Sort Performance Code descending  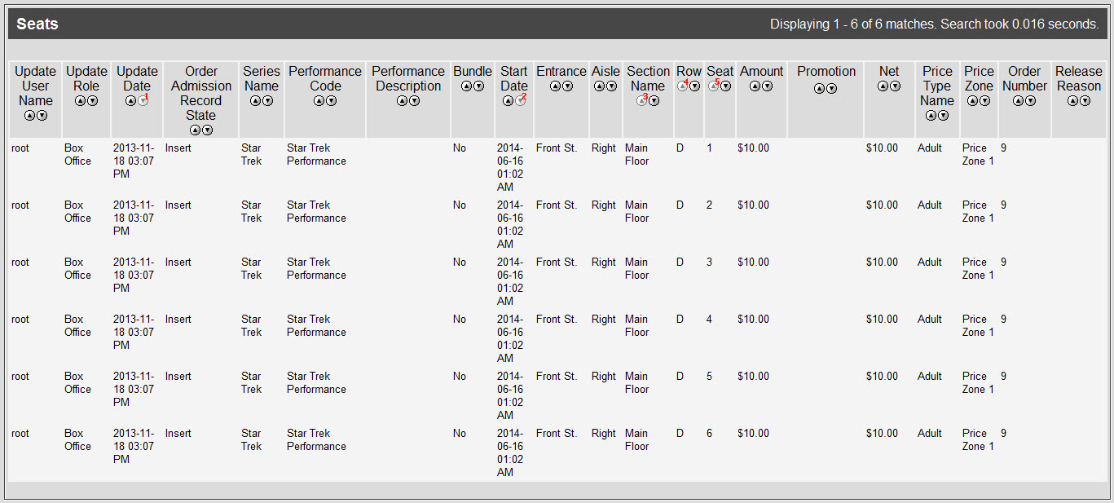pyautogui.click(x=332, y=101)
